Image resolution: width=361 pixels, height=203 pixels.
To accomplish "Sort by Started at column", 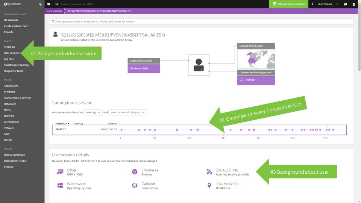I will click(62, 124).
